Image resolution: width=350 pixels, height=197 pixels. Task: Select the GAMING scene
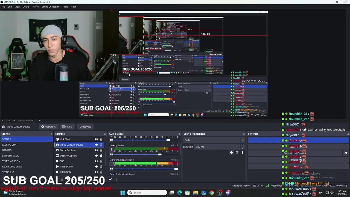pos(27,150)
